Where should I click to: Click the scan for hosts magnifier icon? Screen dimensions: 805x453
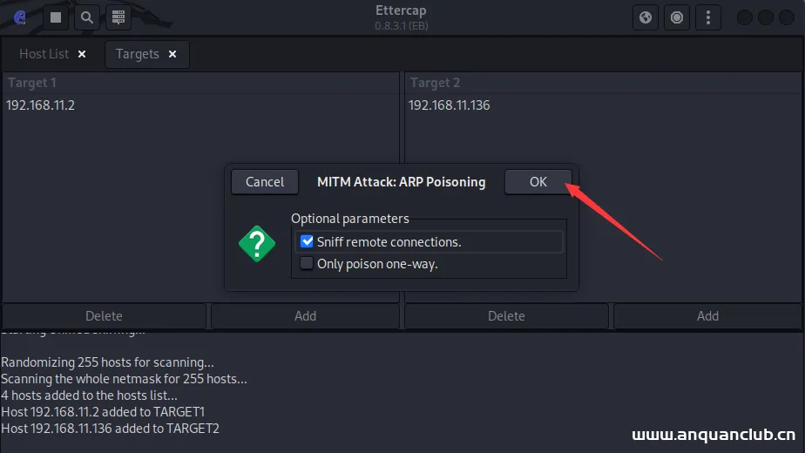pos(86,17)
